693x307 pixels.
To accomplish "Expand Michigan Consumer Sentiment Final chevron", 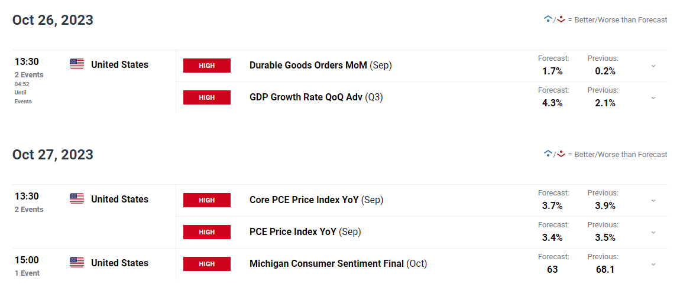I will click(653, 264).
